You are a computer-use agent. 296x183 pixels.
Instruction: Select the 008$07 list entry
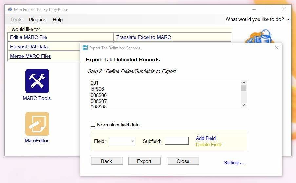(x=99, y=101)
